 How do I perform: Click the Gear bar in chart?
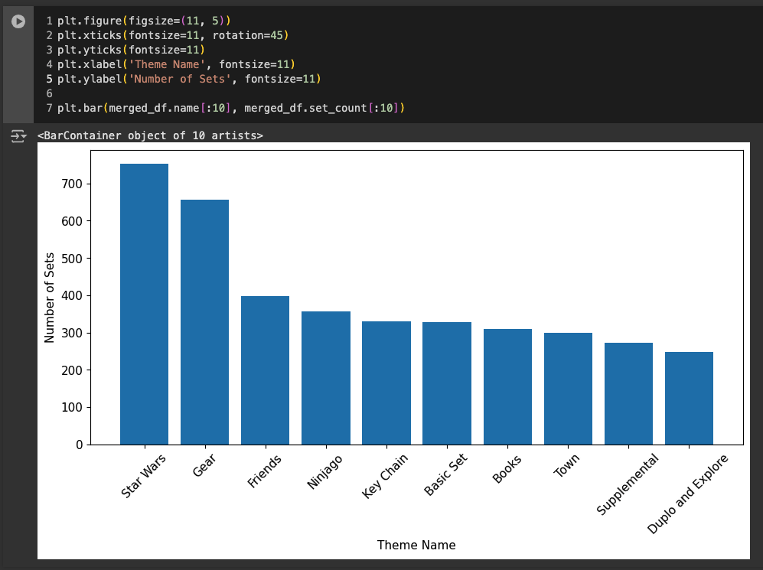point(205,322)
